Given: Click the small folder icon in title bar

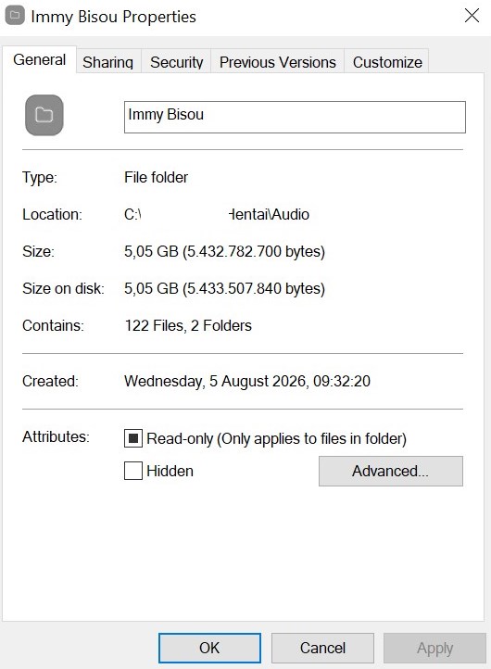Looking at the screenshot, I should pyautogui.click(x=15, y=16).
